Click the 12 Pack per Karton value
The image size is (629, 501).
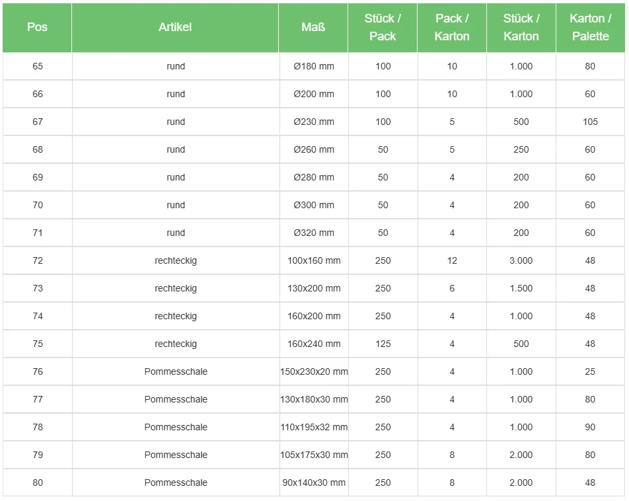point(452,260)
